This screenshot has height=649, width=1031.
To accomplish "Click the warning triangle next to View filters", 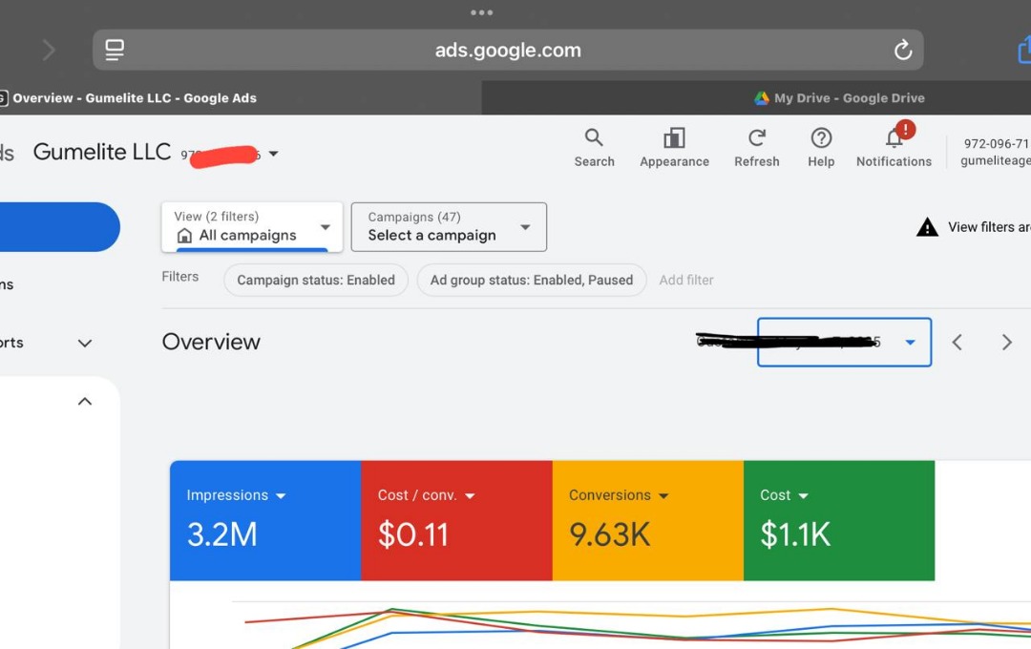I will [927, 227].
